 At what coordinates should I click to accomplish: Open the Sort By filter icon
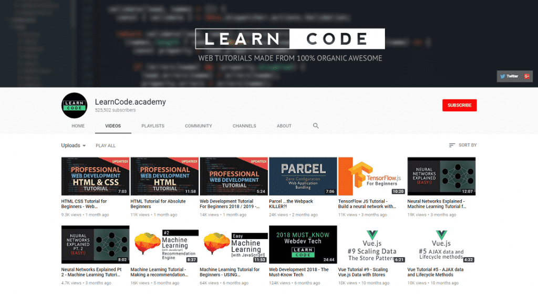[452, 145]
